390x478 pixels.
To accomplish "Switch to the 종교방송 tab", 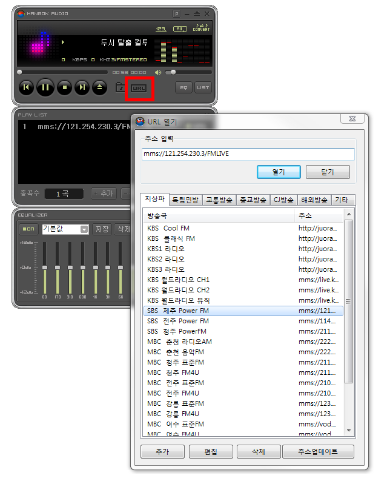I will click(253, 200).
